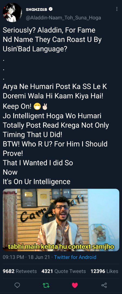
Task: View the 4321 Quote Tweets list
Action: point(64,271)
